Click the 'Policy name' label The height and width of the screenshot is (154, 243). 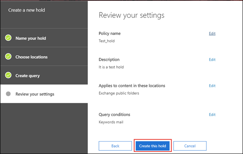(109, 33)
